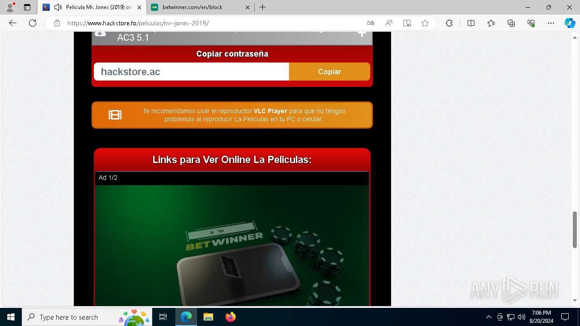Click the scrollbar down arrow
Image resolution: width=580 pixels, height=326 pixels.
(575, 301)
